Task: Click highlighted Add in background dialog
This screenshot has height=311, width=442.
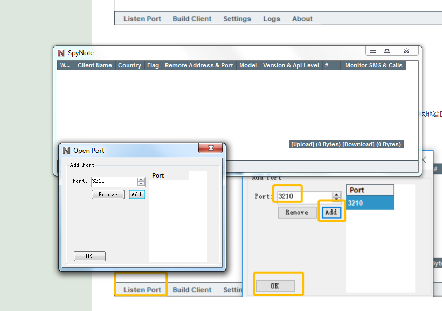Action: tap(331, 212)
